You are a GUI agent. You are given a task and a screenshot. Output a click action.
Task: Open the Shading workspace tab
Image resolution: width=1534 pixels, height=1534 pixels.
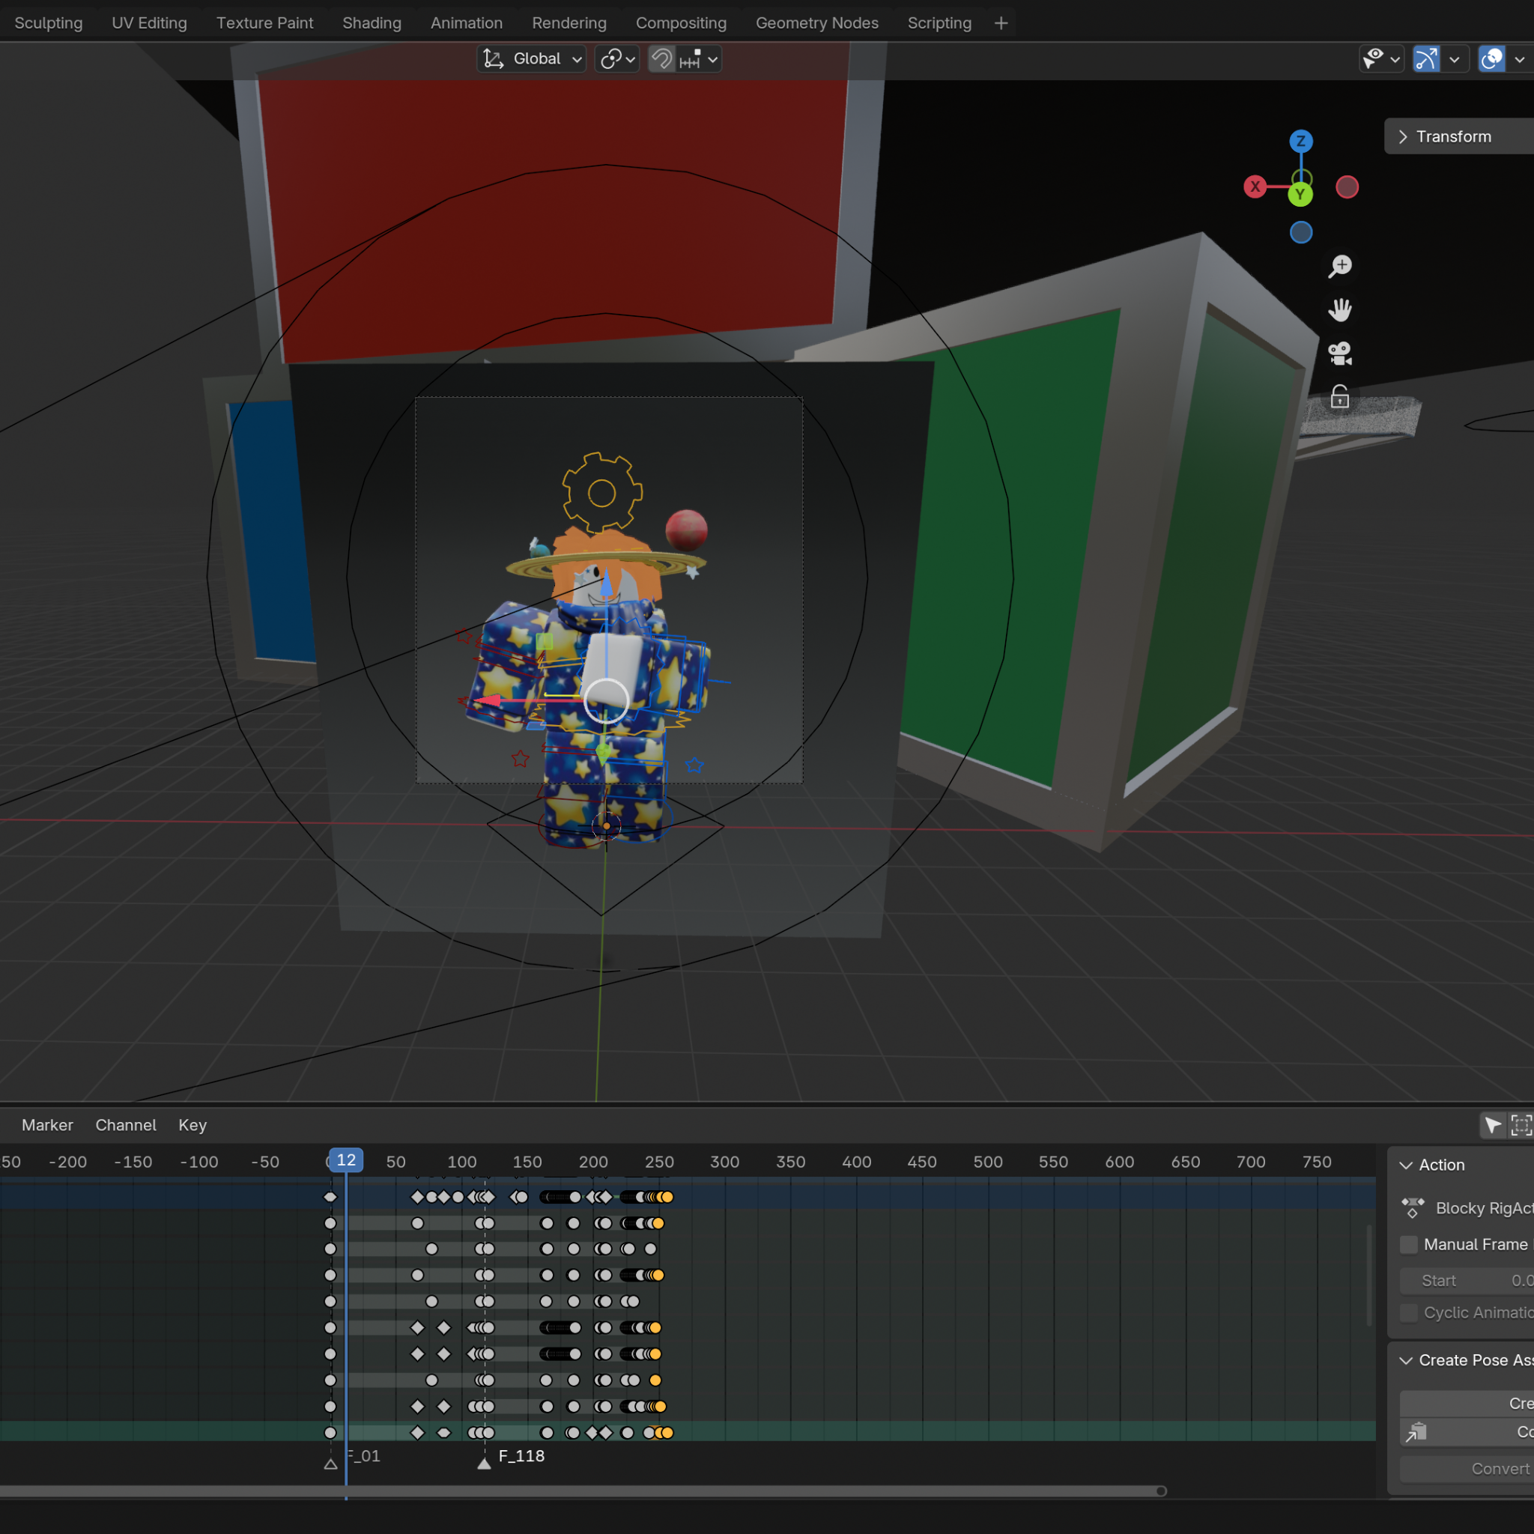tap(372, 23)
